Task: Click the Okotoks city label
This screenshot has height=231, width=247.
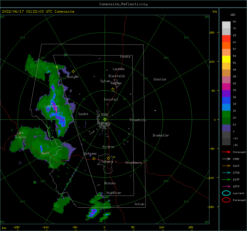Action: [110, 183]
